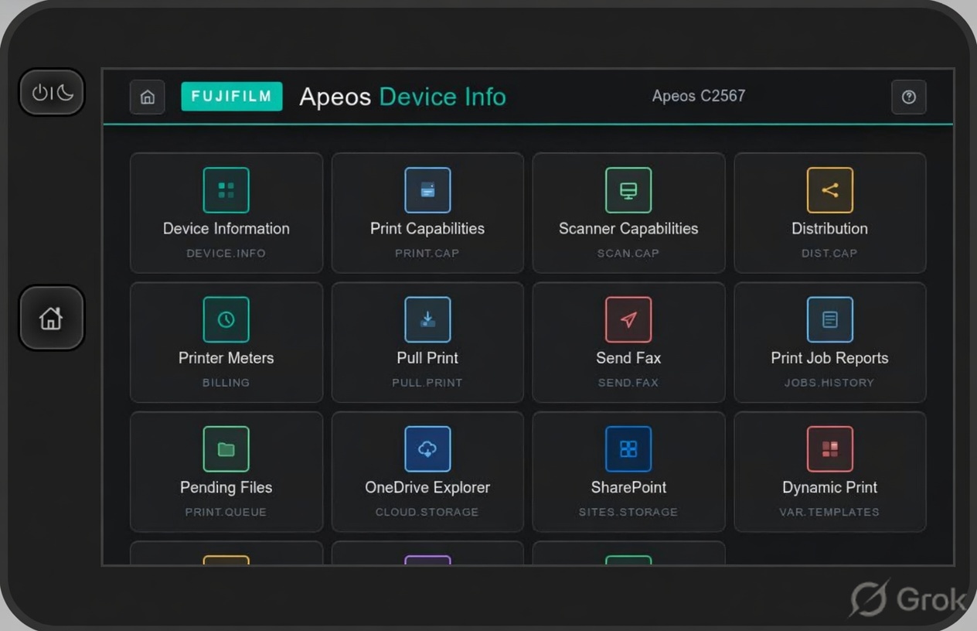Click the home icon in the app header

147,97
